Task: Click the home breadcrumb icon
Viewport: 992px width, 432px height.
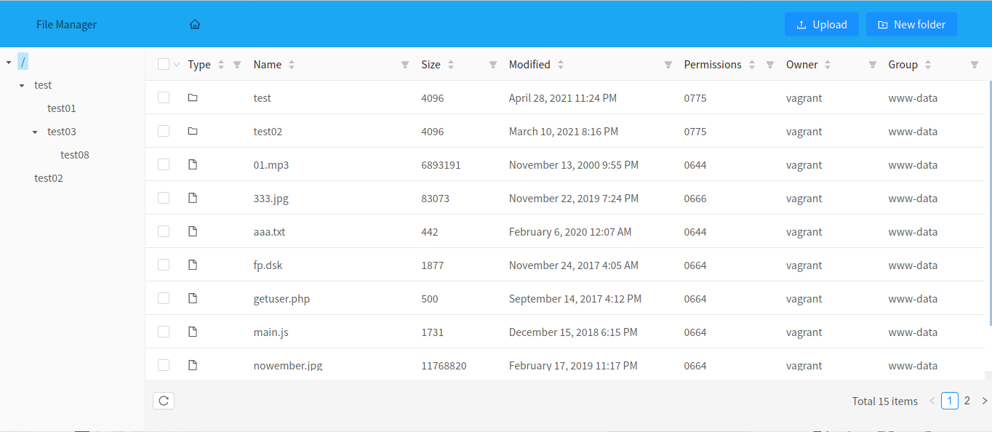Action: 195,25
